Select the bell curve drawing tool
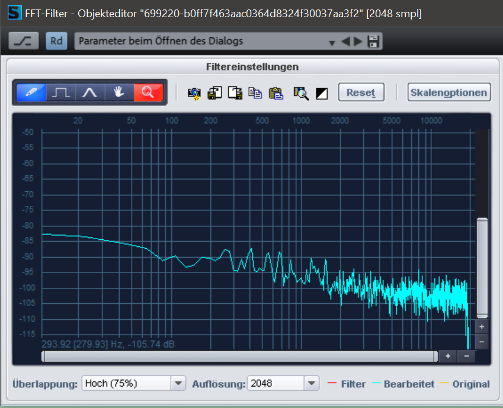503x408 pixels. 89,92
